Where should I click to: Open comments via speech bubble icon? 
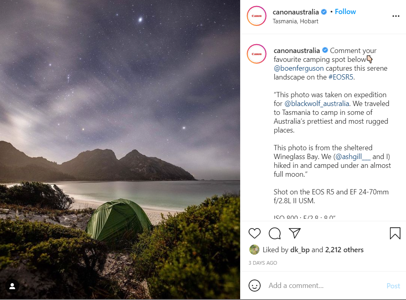click(x=275, y=233)
